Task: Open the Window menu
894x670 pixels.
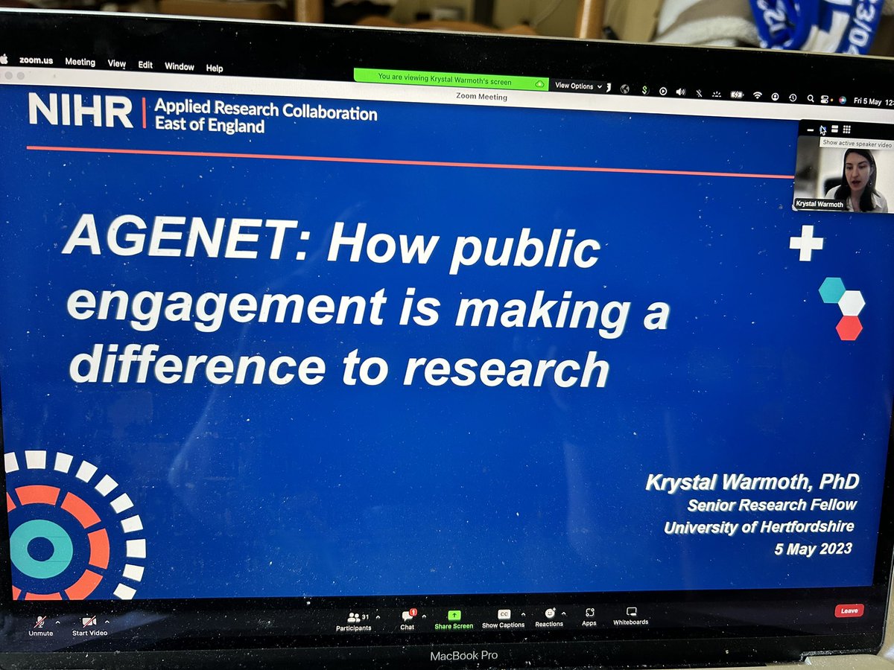Action: point(180,66)
